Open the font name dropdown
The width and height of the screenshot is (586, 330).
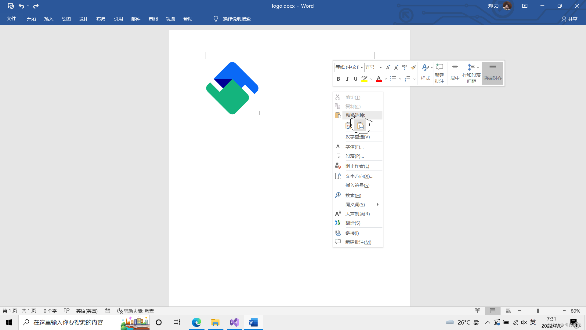pos(362,67)
